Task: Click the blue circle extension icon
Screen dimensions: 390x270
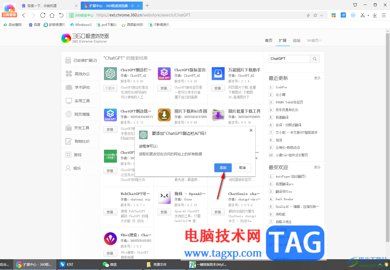Action: [353, 15]
